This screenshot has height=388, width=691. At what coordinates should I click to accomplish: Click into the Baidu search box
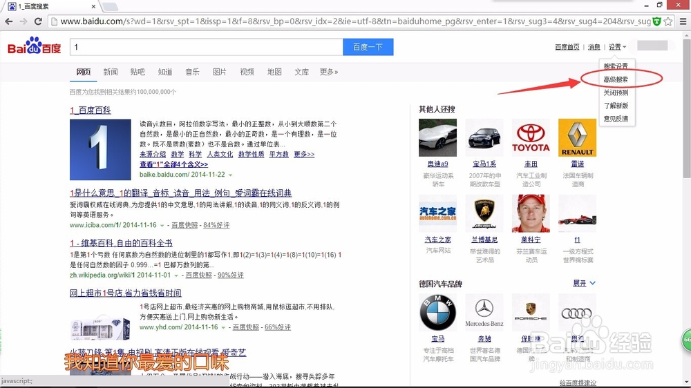tap(206, 47)
